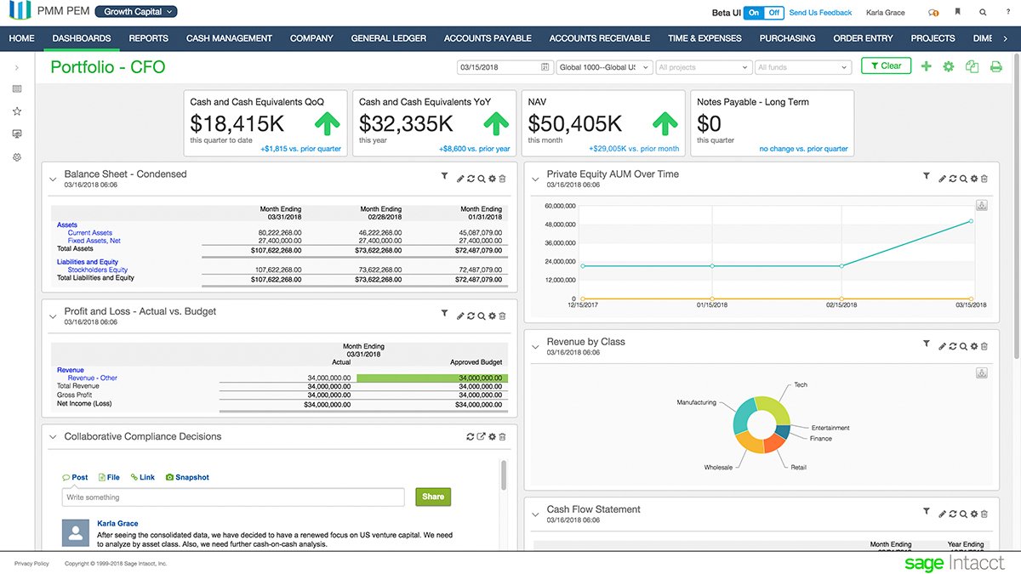This screenshot has width=1021, height=574.
Task: Attach a File to the compliance discussion
Action: click(109, 477)
